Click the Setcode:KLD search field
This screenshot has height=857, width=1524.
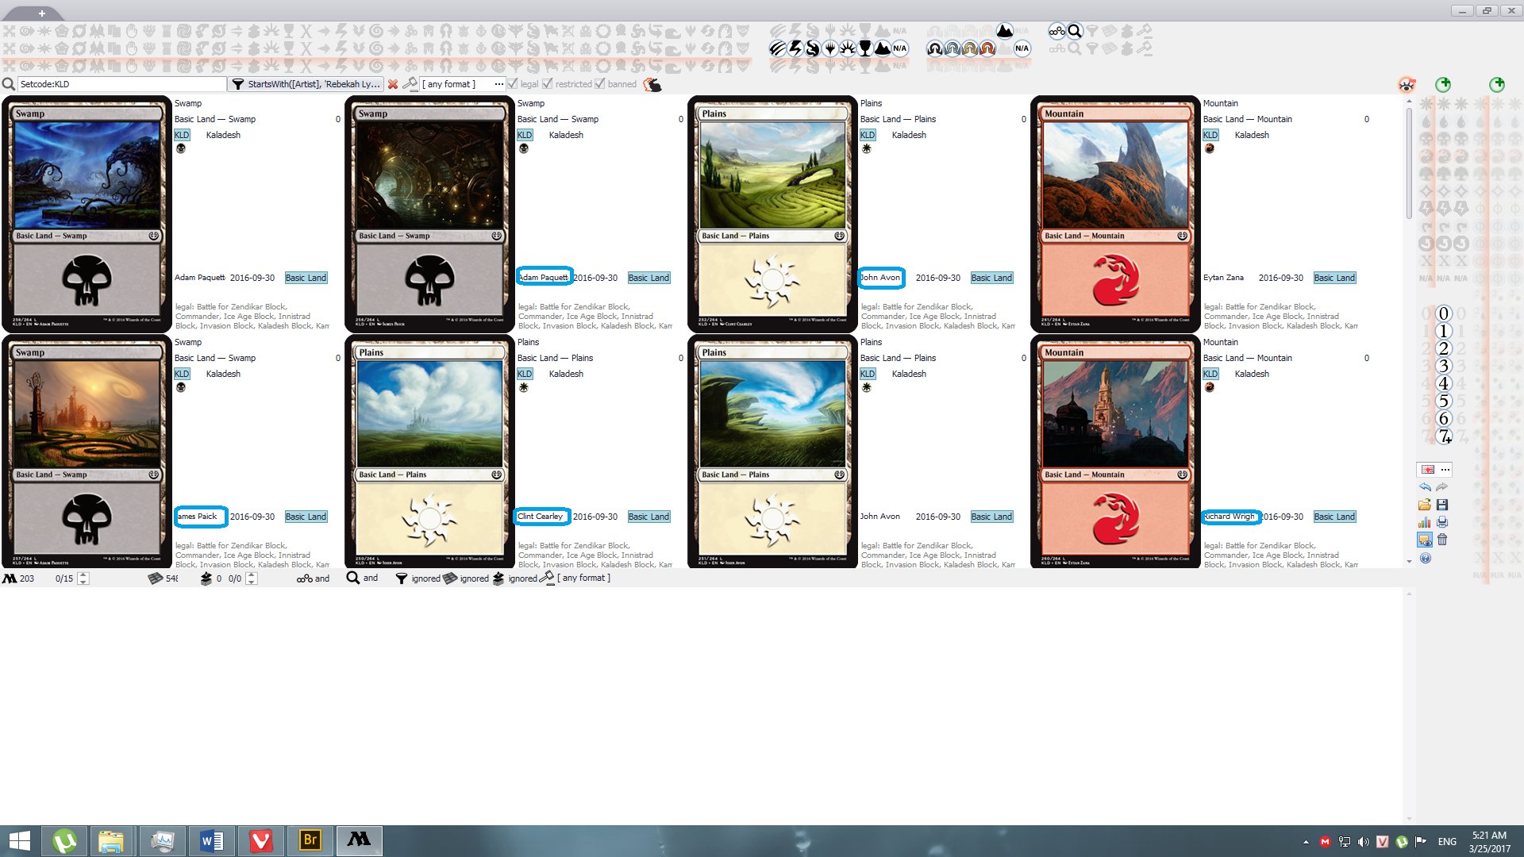(x=119, y=84)
